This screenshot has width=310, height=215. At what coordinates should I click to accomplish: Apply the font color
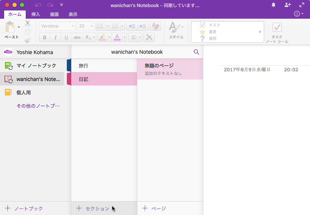click(117, 37)
